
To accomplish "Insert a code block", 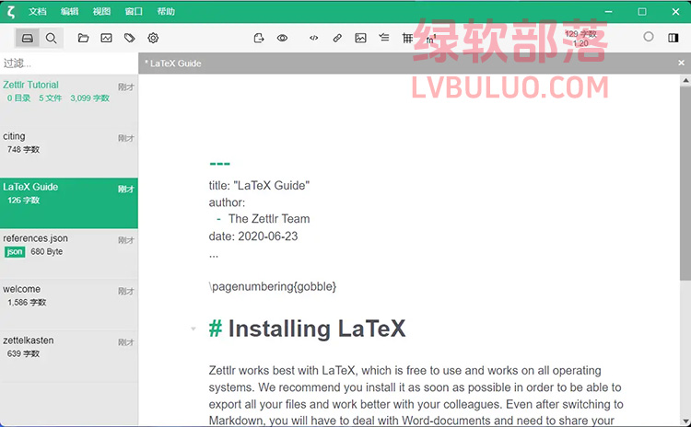I will [x=314, y=38].
